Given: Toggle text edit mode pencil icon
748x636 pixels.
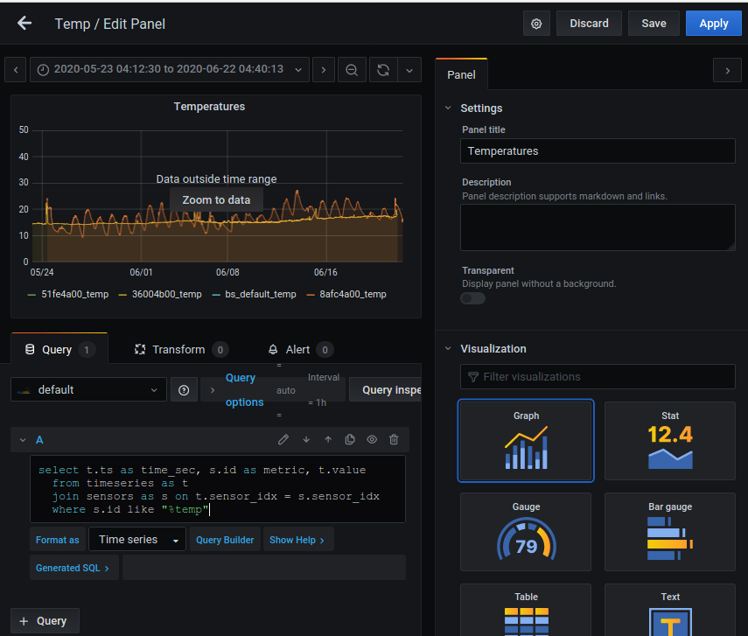Looking at the screenshot, I should (283, 439).
